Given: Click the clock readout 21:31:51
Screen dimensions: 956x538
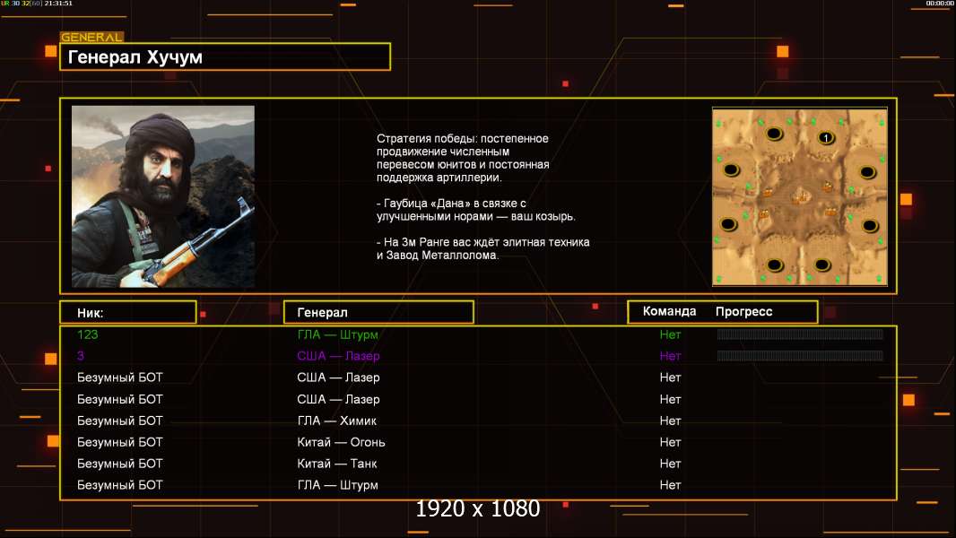Looking at the screenshot, I should (58, 3).
